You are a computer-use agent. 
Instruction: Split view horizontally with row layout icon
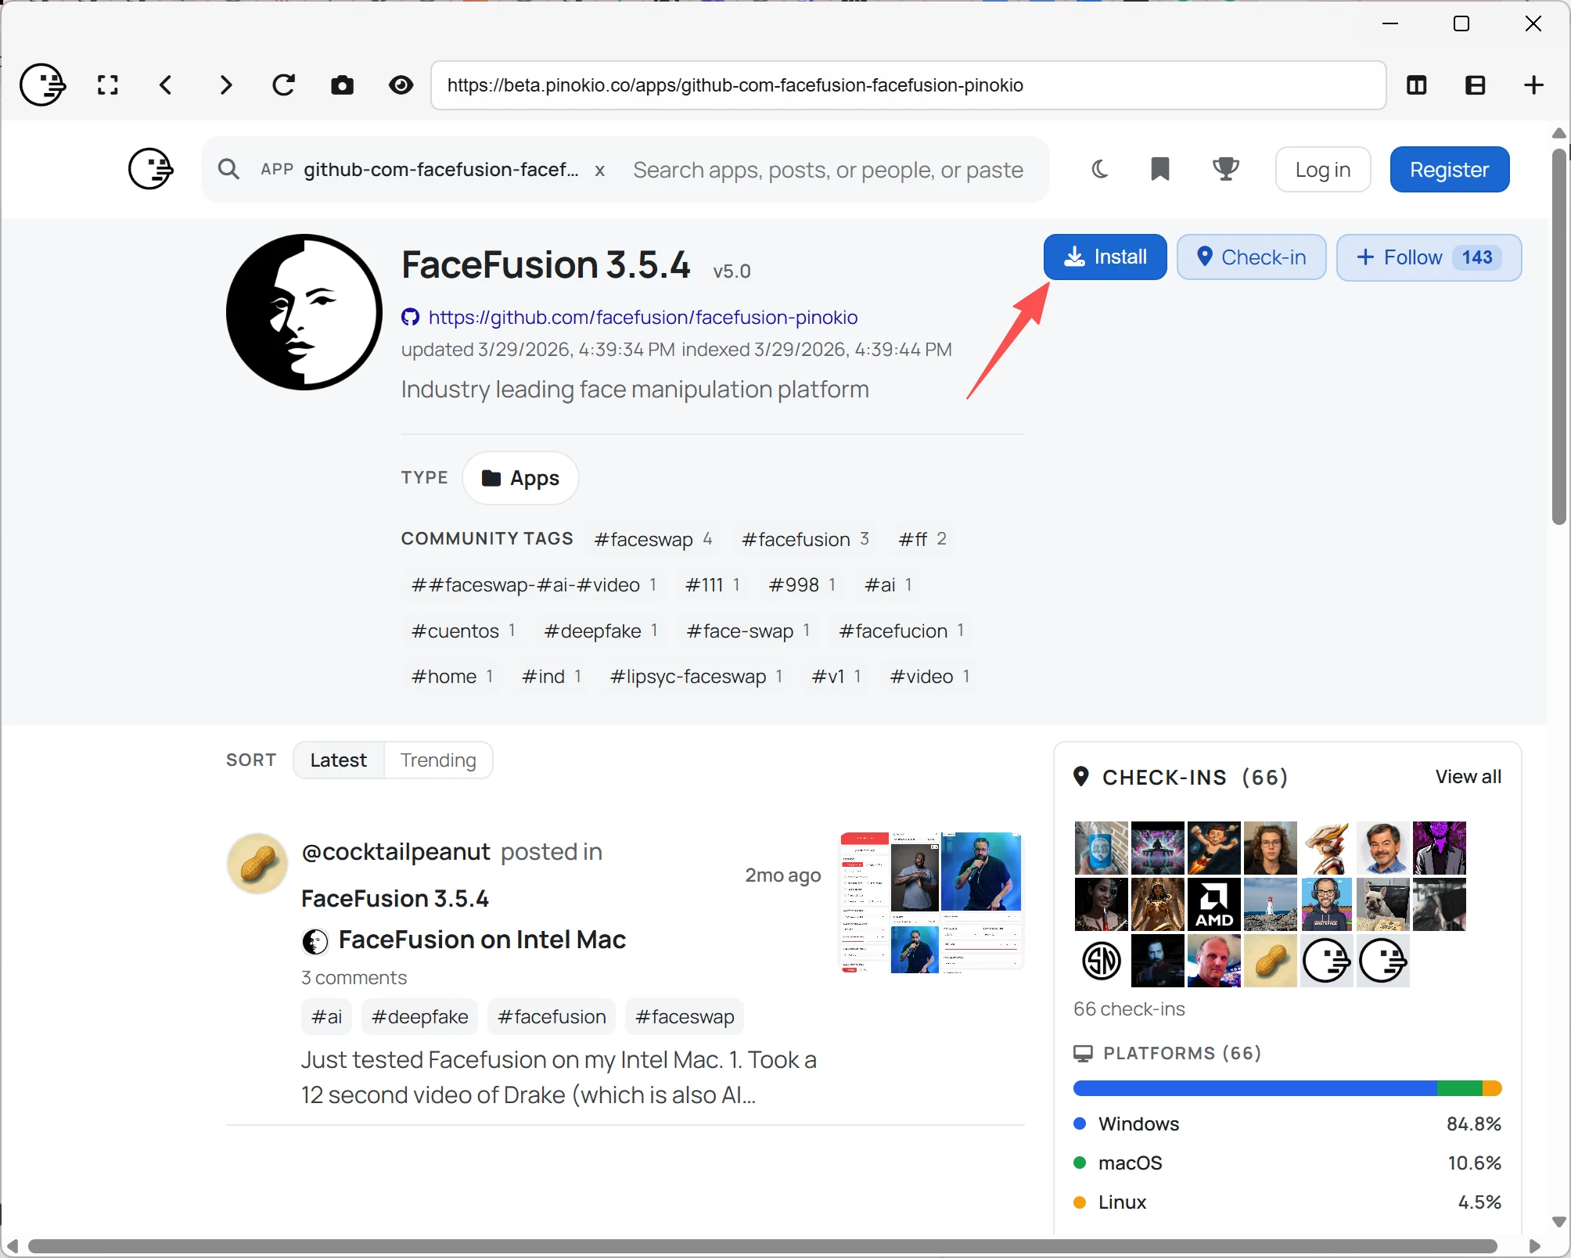tap(1475, 84)
